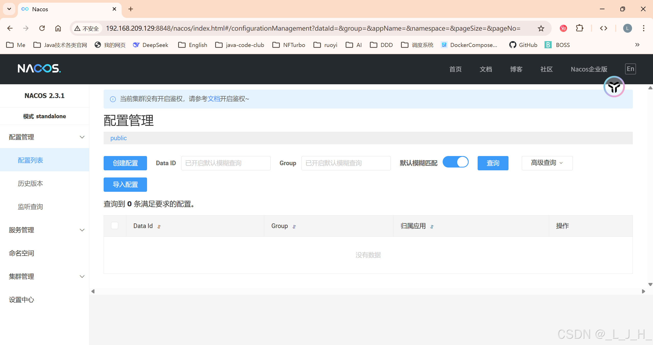
Task: Reload the page using refresh icon
Action: (x=42, y=28)
